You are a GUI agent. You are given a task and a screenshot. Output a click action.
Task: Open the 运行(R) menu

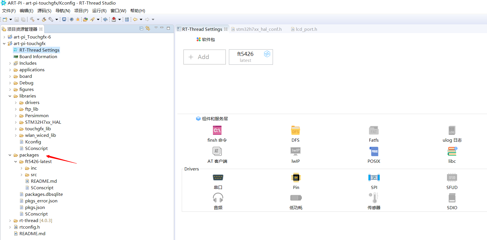pyautogui.click(x=99, y=11)
